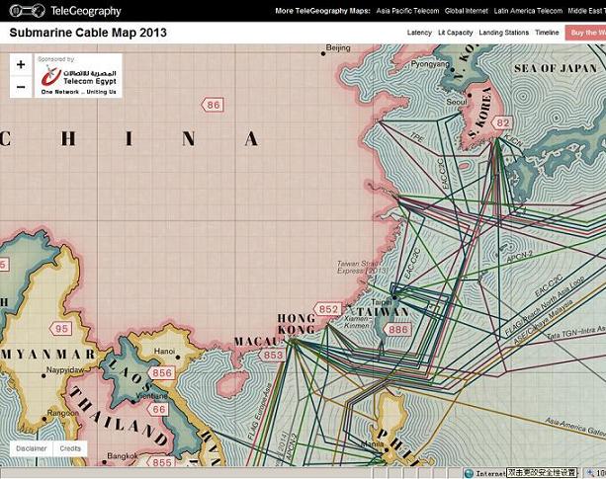This screenshot has width=606, height=479.
Task: Click the Buy the Wall Map button
Action: click(x=586, y=33)
